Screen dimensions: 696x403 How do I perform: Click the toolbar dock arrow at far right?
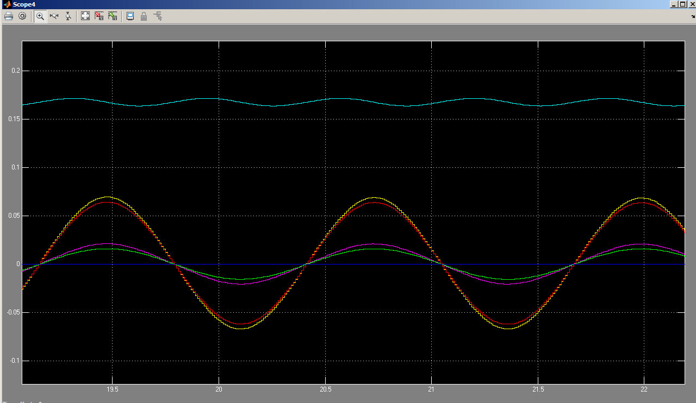pos(692,16)
